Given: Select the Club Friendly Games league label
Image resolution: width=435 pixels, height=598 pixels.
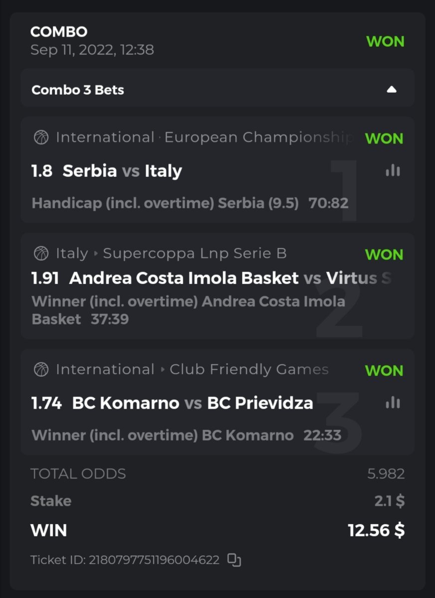Looking at the screenshot, I should point(249,370).
